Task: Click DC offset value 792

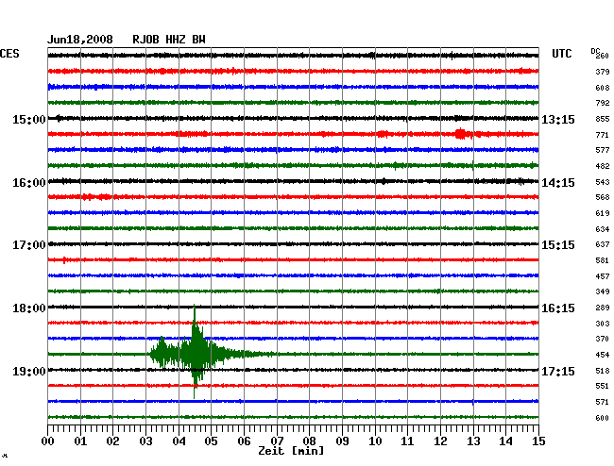Action: point(603,103)
